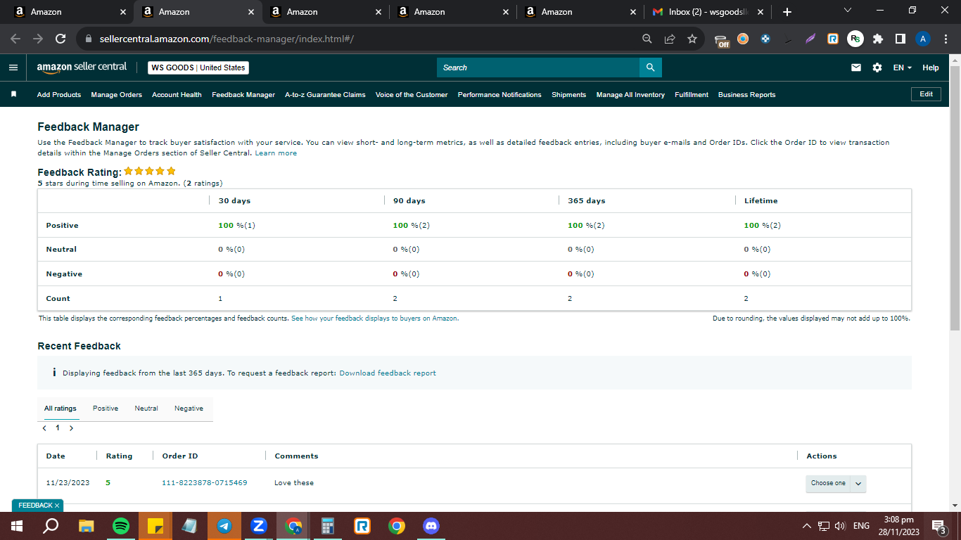Switch to the Gmail Inbox browser tab
The width and height of the screenshot is (961, 540).
(709, 12)
